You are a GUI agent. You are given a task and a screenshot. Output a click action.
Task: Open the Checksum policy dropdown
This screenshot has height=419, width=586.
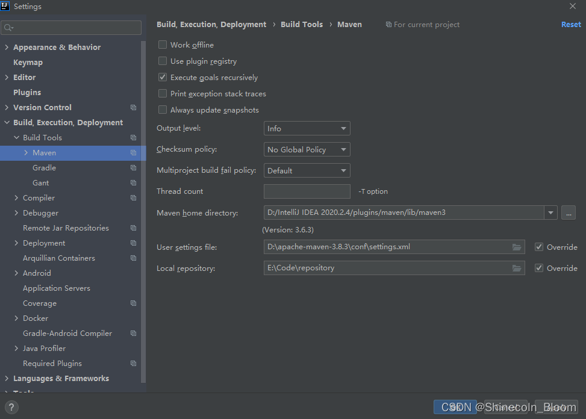pyautogui.click(x=307, y=149)
